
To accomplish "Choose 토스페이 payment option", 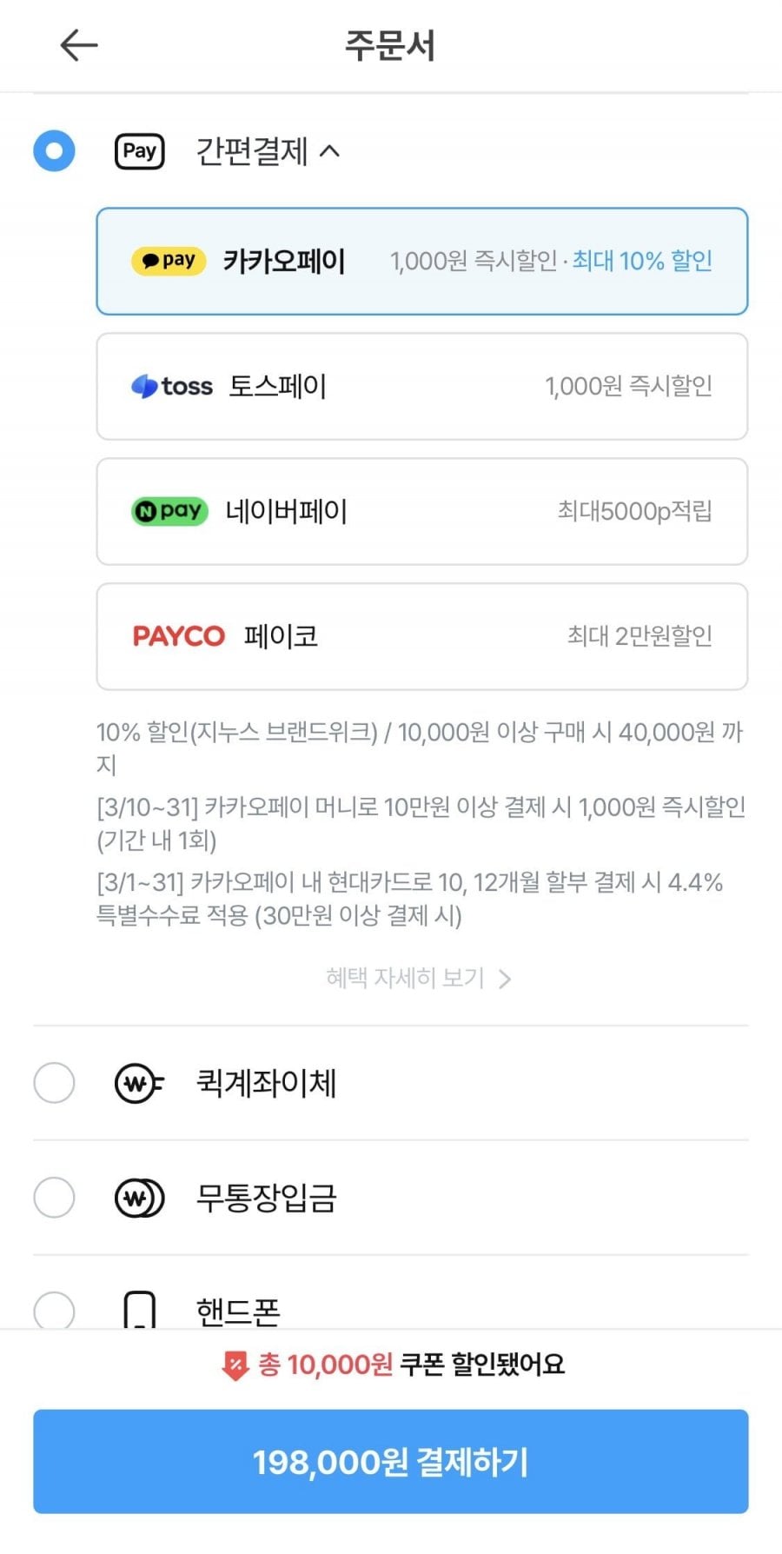I will tap(421, 387).
